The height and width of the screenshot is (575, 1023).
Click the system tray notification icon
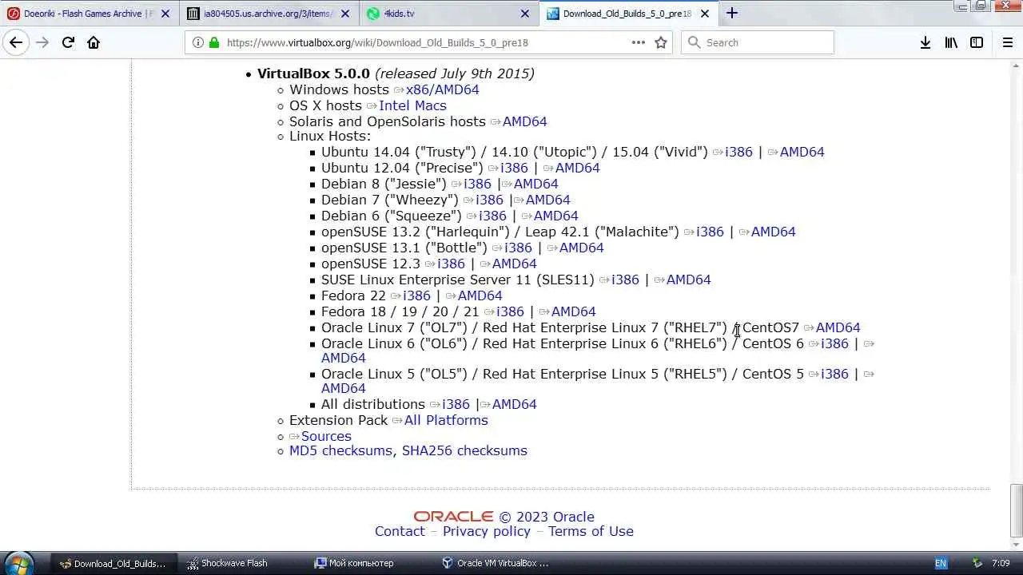click(976, 563)
